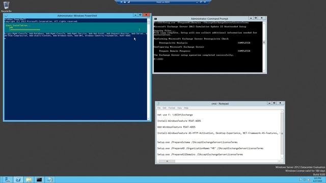The width and height of the screenshot is (326, 183).
Task: Click 'Setup.exe /PrepareAD' line in Notepad
Action: click(210, 148)
